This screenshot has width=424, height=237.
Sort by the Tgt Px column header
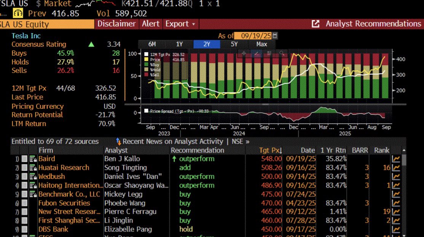269,150
